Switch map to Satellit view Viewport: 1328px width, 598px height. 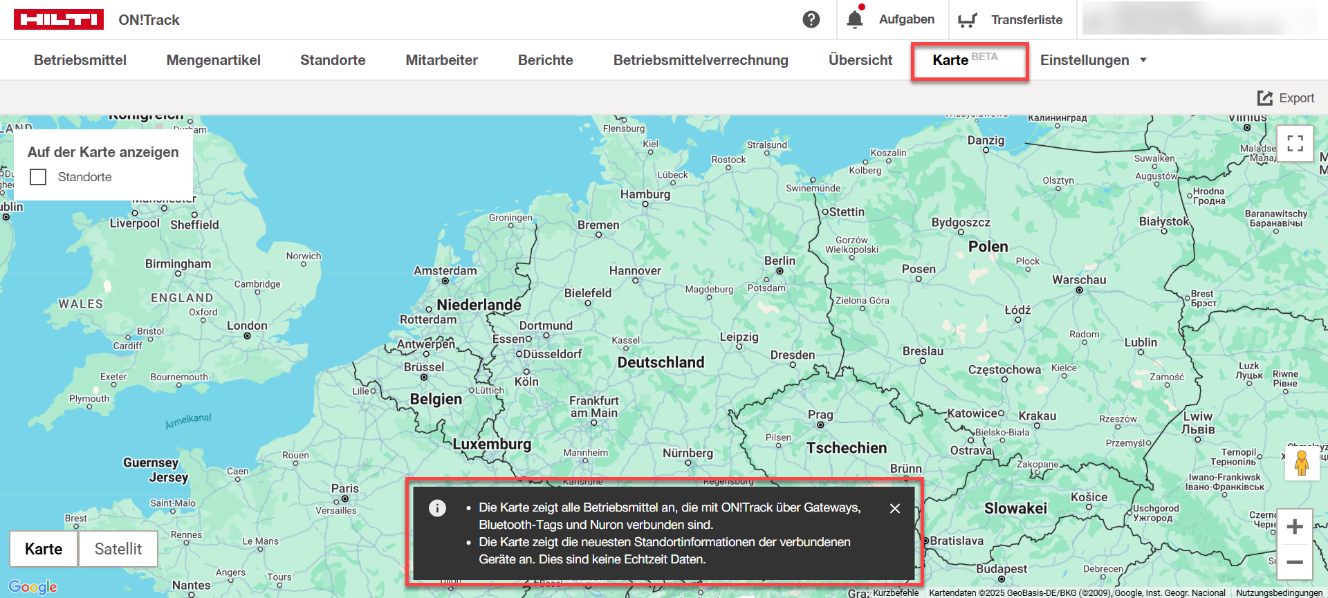pyautogui.click(x=118, y=549)
